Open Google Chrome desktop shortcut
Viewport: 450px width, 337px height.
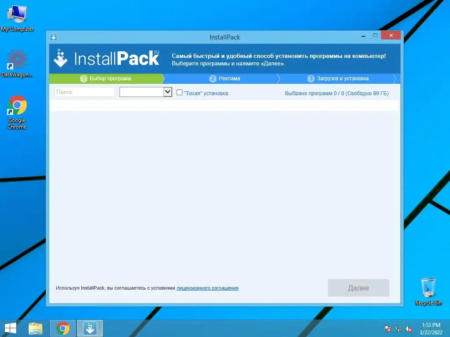(17, 112)
